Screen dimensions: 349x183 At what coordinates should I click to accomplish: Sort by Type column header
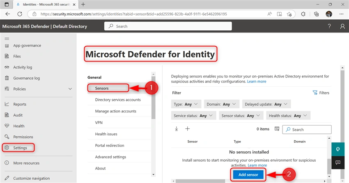237,142
